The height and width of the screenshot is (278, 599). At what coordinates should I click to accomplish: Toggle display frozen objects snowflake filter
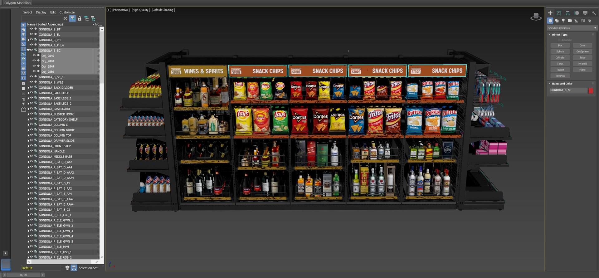coord(23,73)
